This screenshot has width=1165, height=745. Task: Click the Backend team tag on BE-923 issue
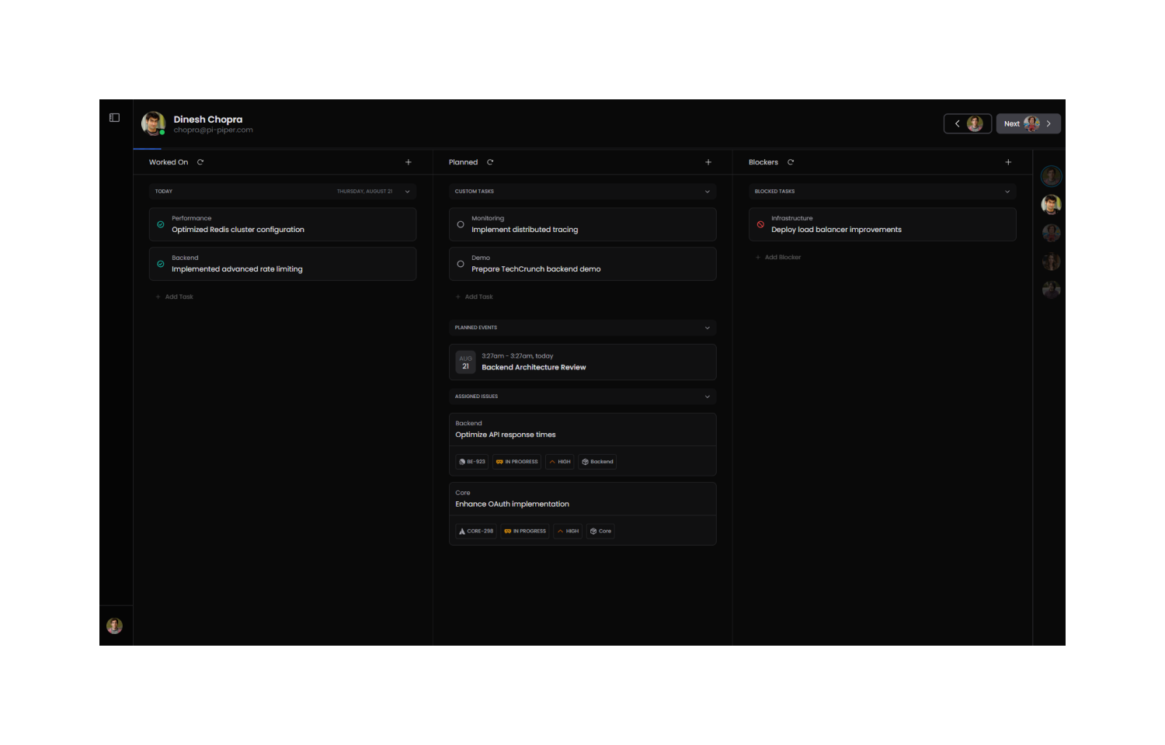597,462
